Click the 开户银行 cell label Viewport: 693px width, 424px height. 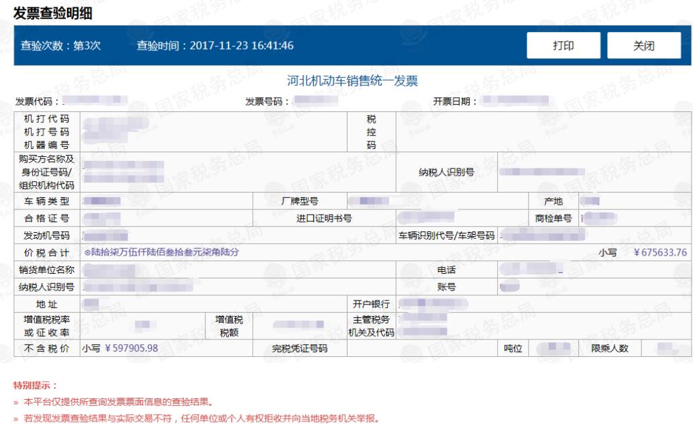[371, 304]
